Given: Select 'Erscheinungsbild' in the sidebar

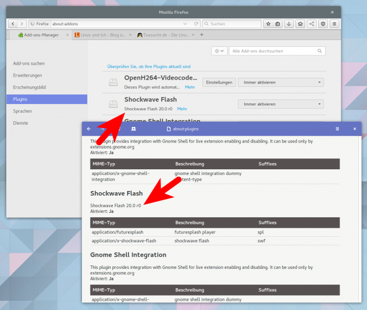Looking at the screenshot, I should [29, 87].
